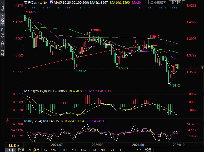Viewport: 204px width, 152px height.
Task: Click the MACD(26,12,9) parameter label
Action: coord(36,91)
